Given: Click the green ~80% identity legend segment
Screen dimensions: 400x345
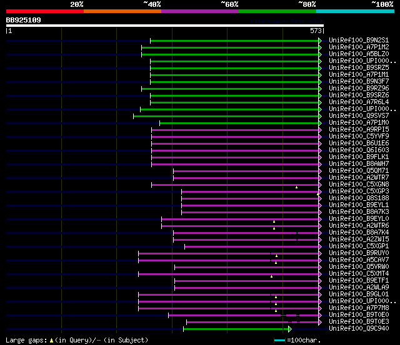Looking at the screenshot, I should coord(277,11).
